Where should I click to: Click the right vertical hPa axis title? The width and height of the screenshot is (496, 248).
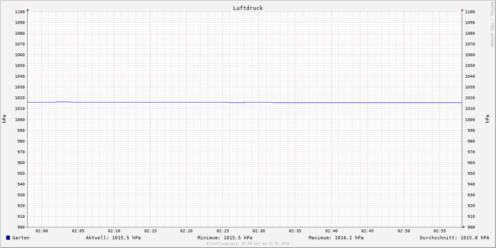[x=487, y=119]
